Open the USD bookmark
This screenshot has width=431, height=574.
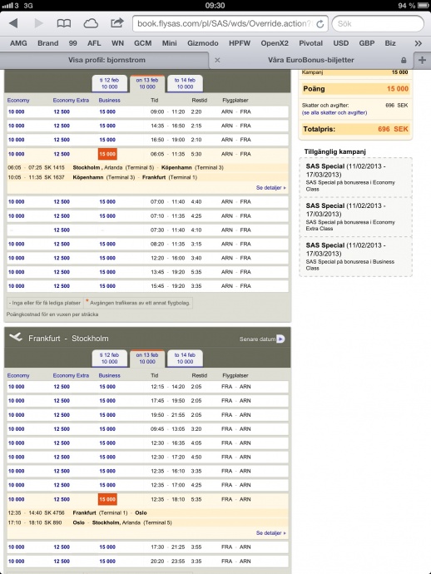[x=341, y=43]
